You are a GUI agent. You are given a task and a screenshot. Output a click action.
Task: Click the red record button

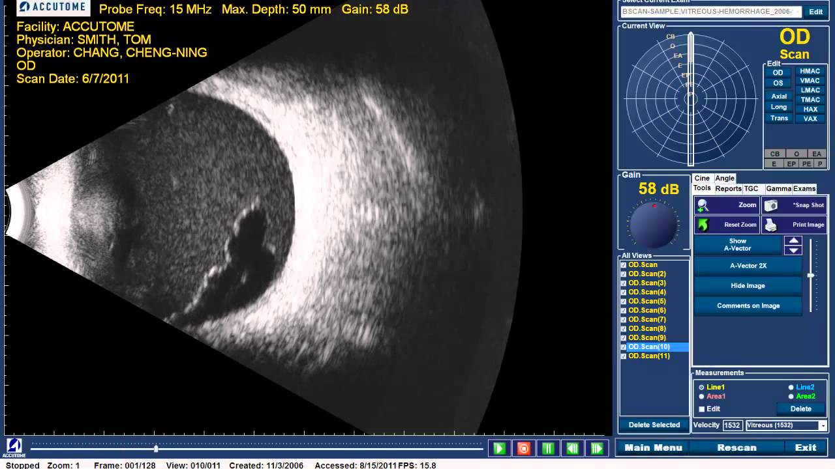(x=523, y=448)
